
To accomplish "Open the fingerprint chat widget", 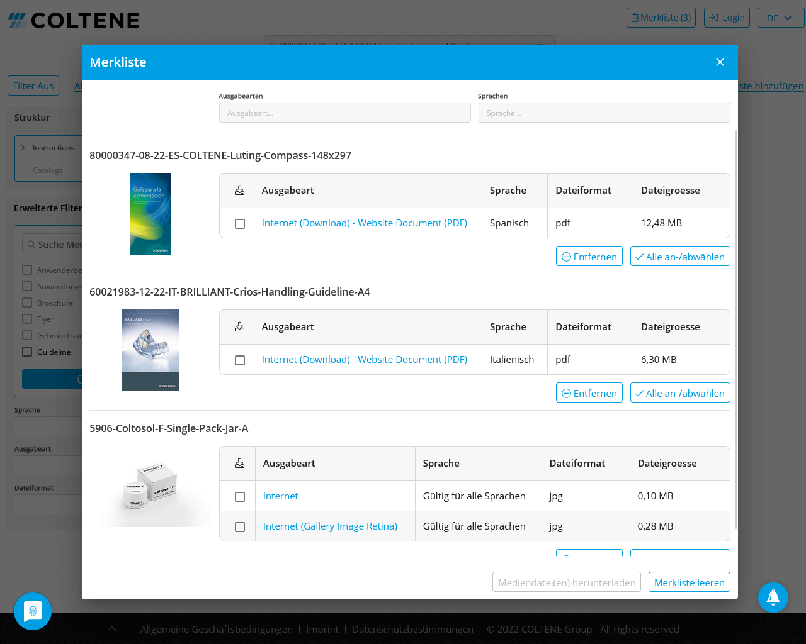I will (33, 611).
